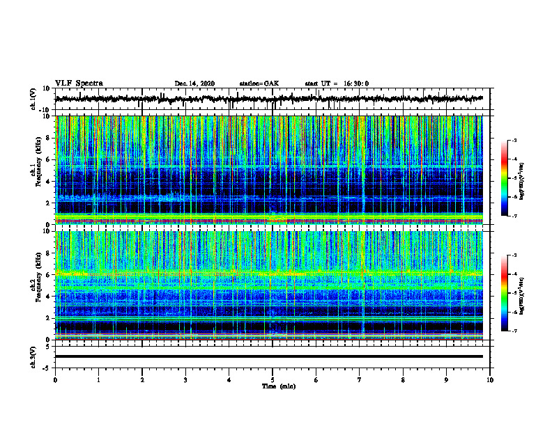Click the "-3" label on ch.2 color bar
552x426 pixels.
(514, 255)
